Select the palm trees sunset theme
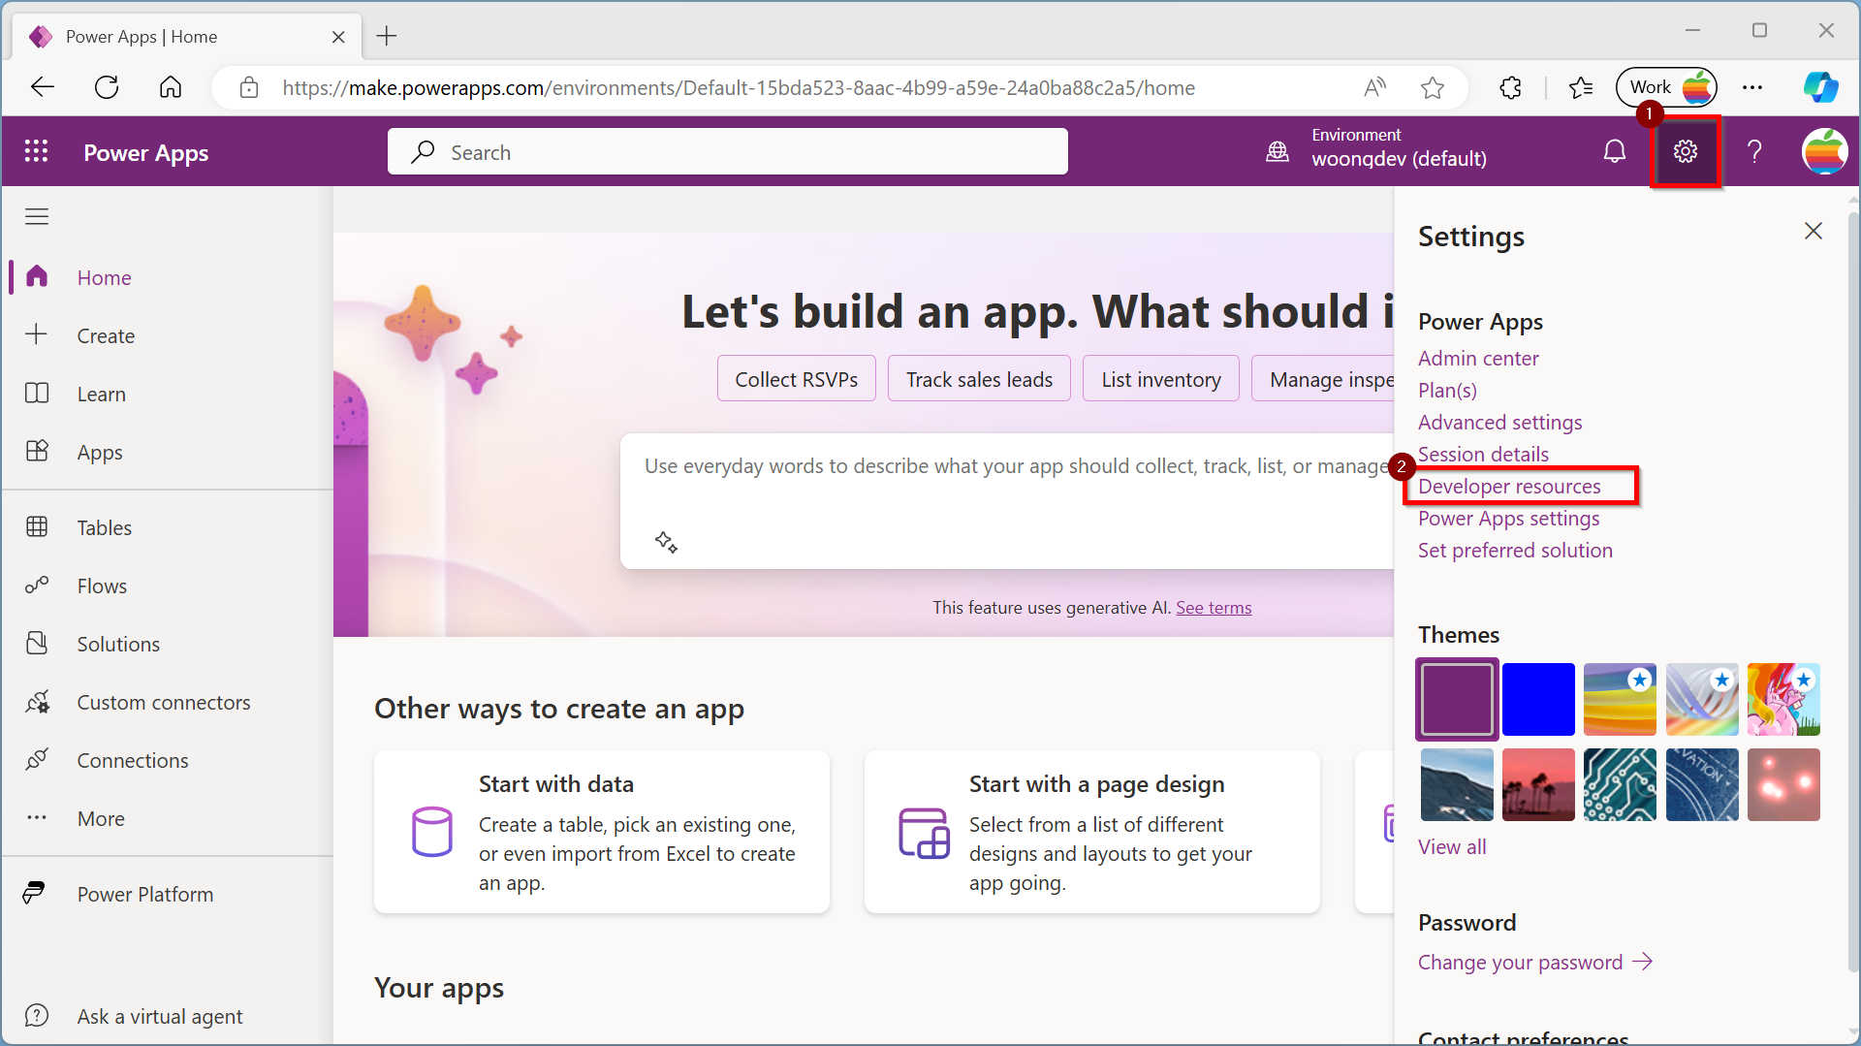The height and width of the screenshot is (1046, 1861). pos(1538,784)
